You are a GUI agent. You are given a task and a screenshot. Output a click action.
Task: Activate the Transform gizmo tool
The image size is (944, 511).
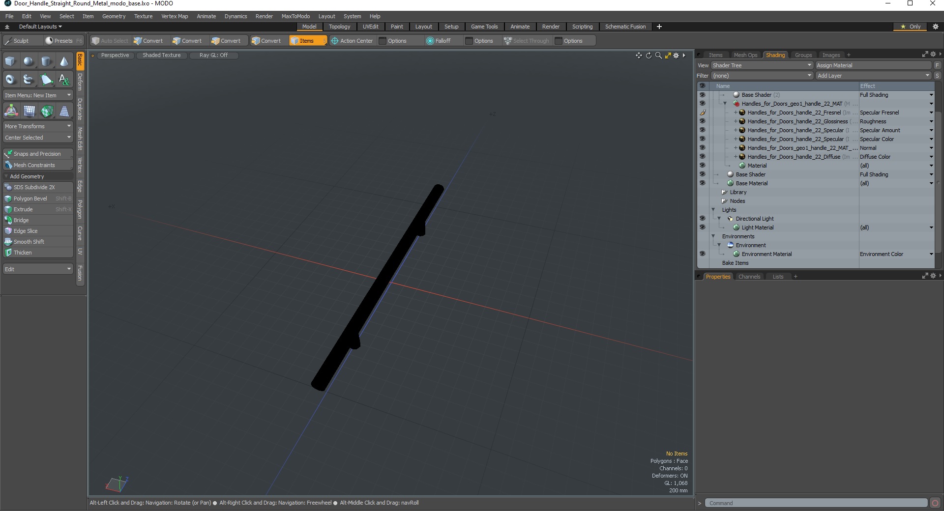click(x=11, y=111)
